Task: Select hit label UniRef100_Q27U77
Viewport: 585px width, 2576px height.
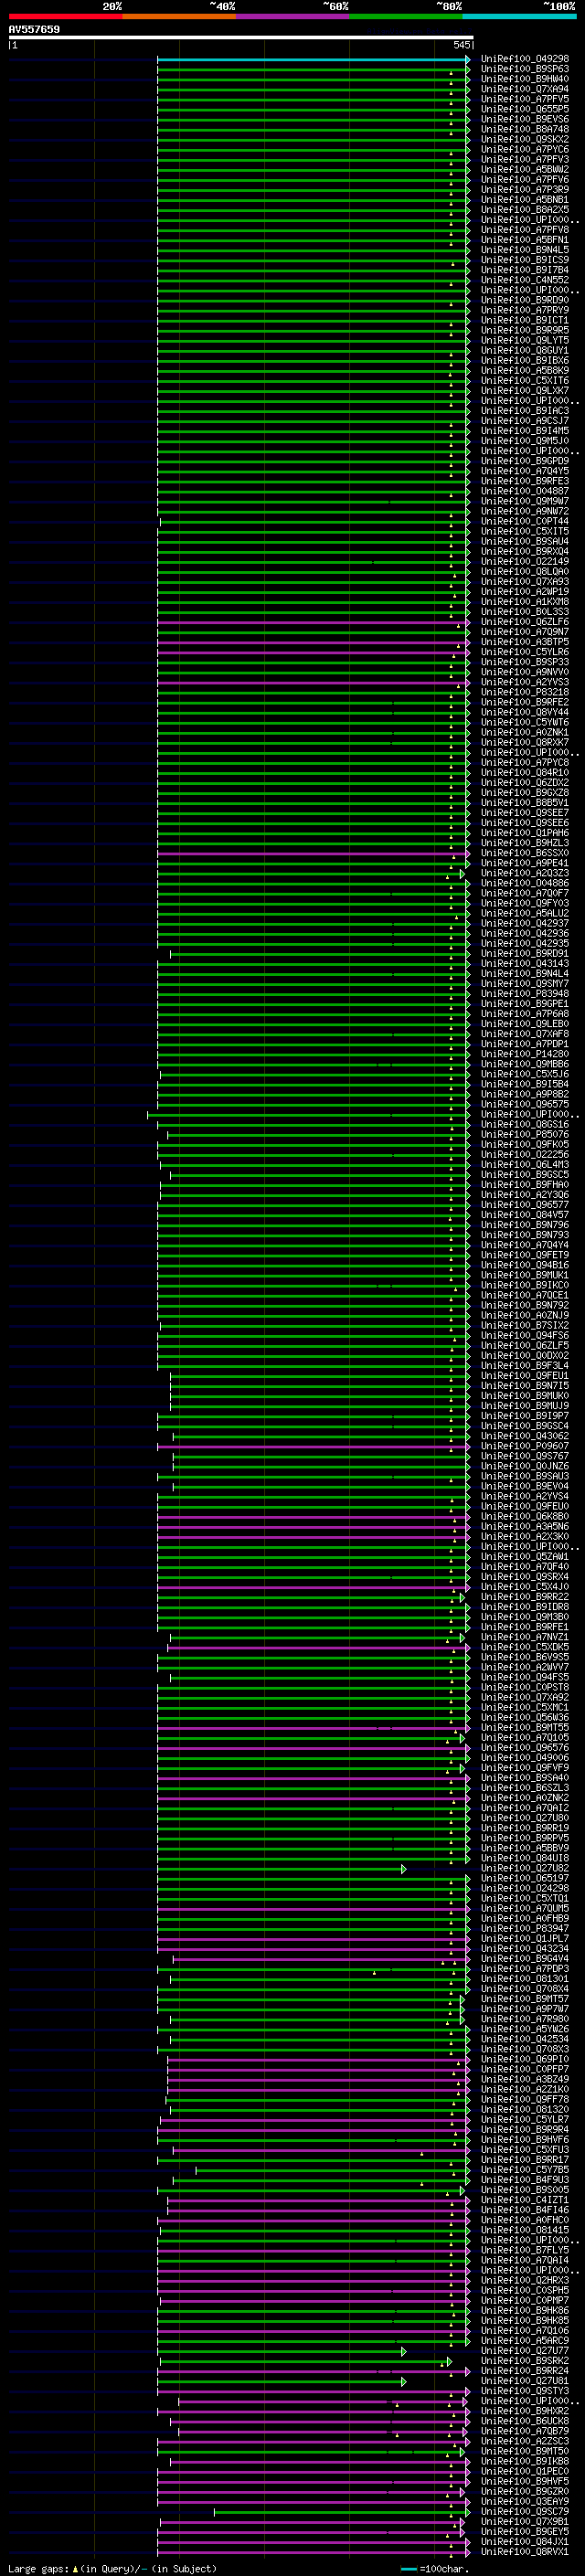Action: pos(525,2350)
